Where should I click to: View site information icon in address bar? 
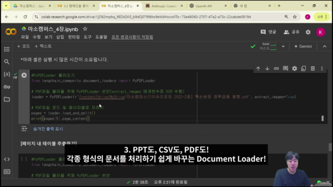tap(36, 17)
